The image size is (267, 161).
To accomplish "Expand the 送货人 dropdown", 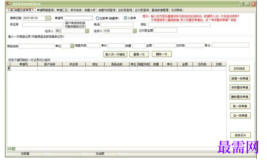I will [x=134, y=31].
